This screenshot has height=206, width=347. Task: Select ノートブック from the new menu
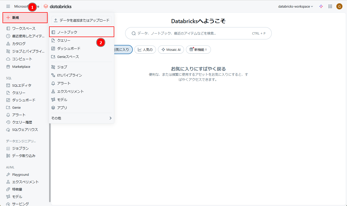81,32
